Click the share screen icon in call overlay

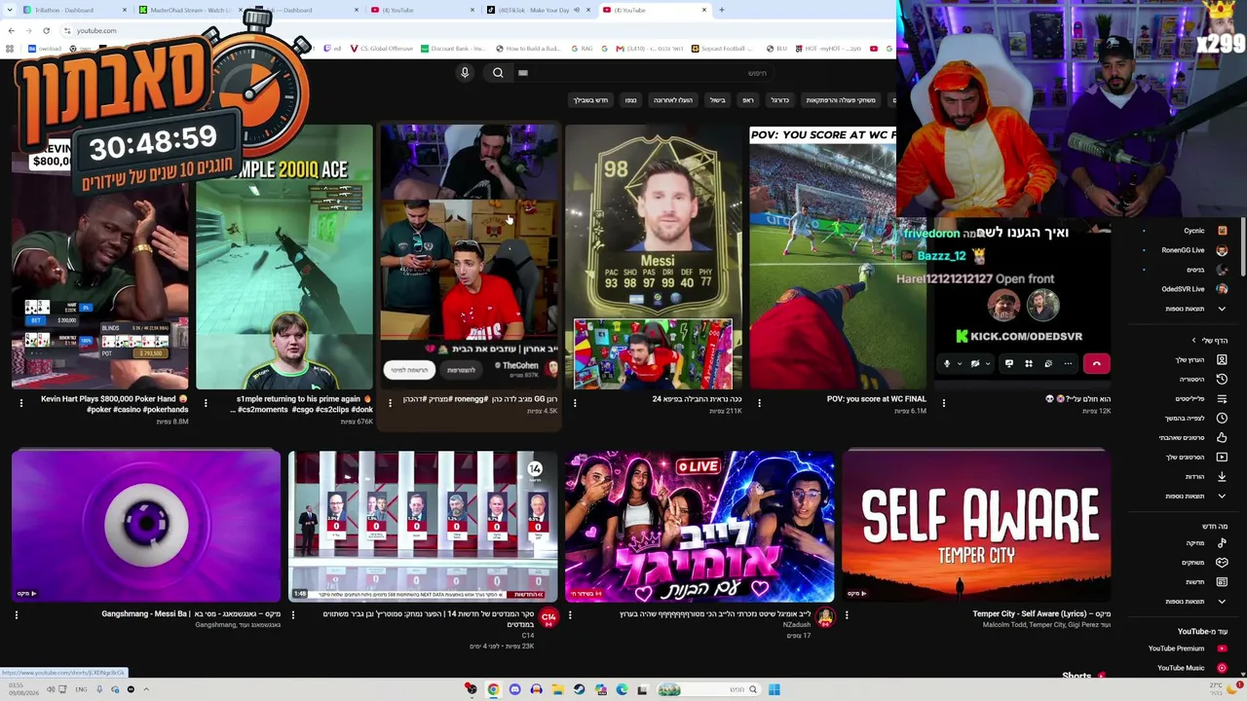click(1009, 363)
